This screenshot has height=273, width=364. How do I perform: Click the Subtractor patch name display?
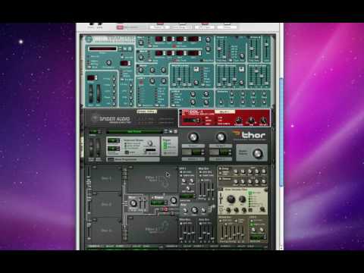point(102,49)
